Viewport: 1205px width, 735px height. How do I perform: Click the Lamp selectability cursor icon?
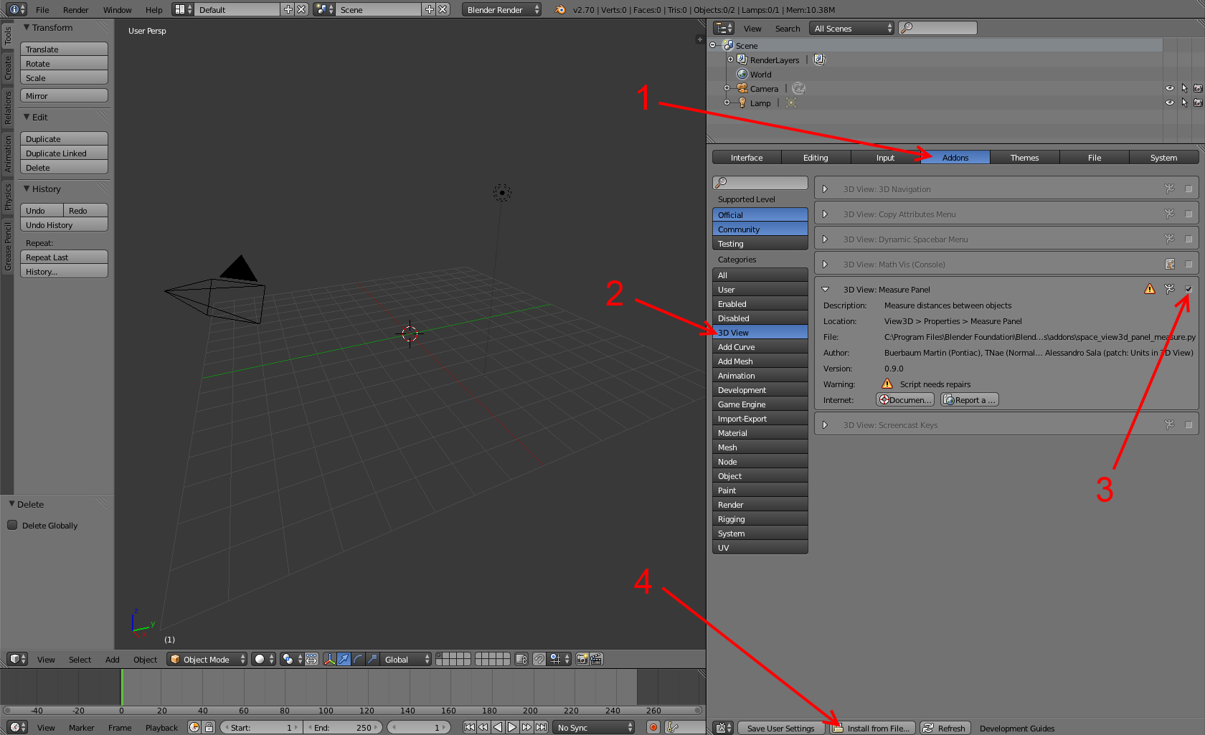(1184, 103)
